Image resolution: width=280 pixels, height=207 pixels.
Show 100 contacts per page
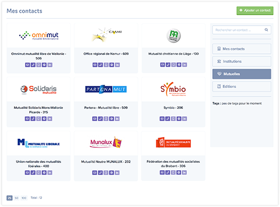coord(24,198)
